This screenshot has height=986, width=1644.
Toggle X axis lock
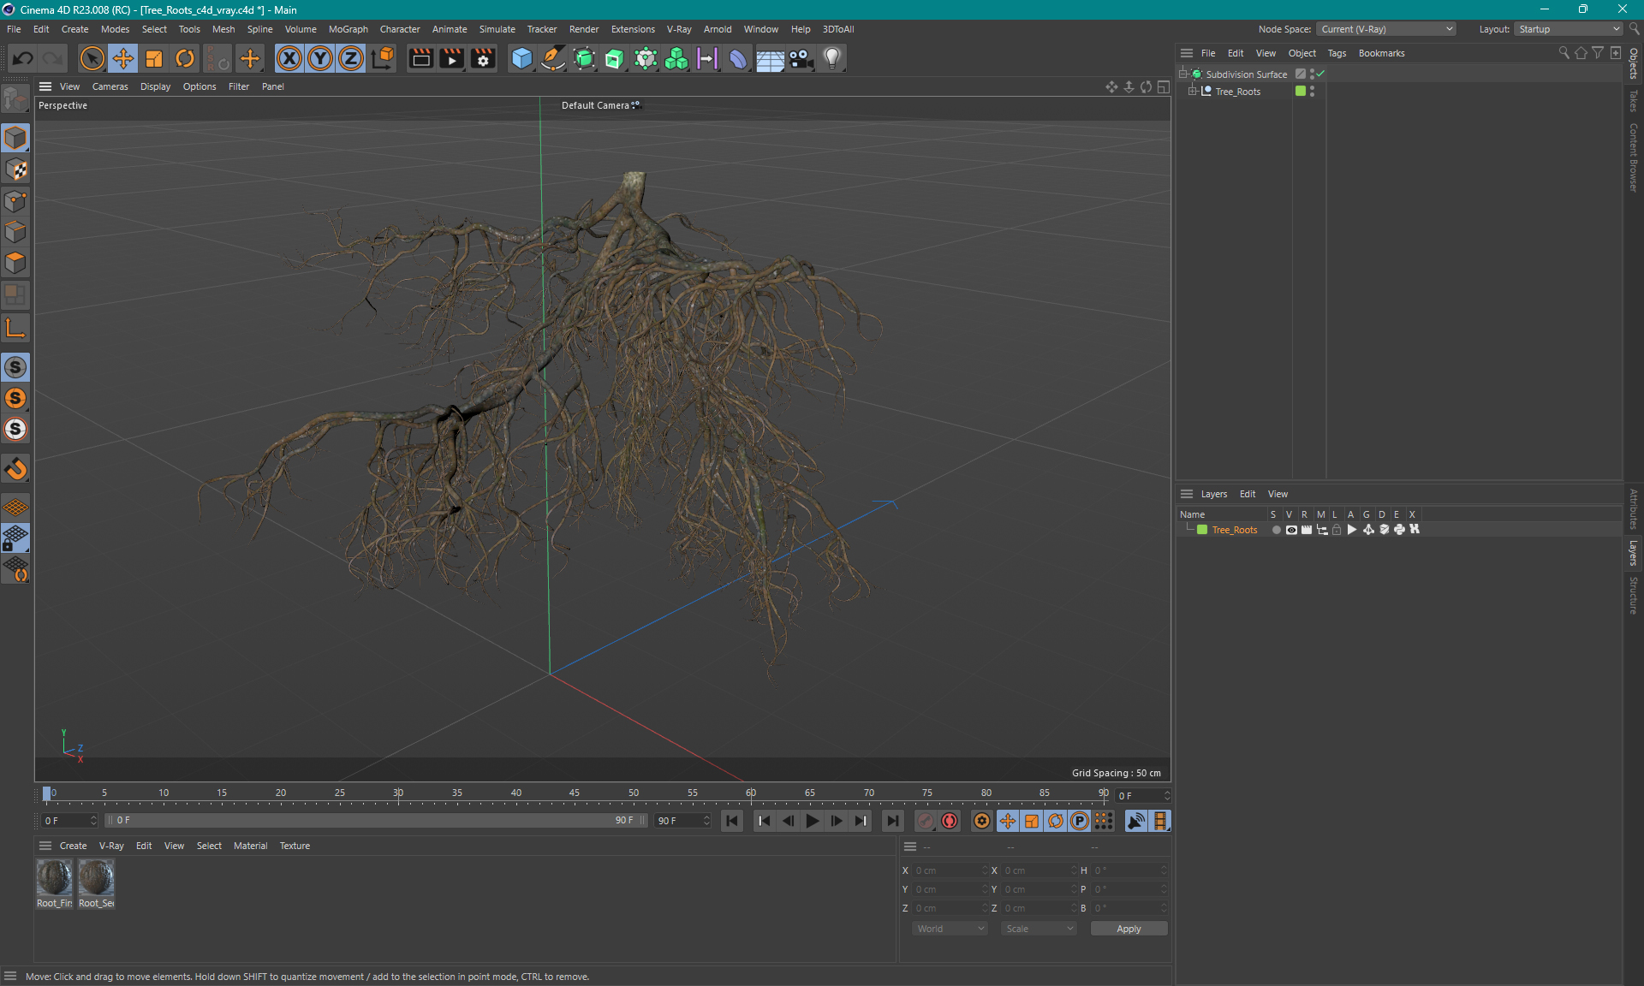[289, 58]
